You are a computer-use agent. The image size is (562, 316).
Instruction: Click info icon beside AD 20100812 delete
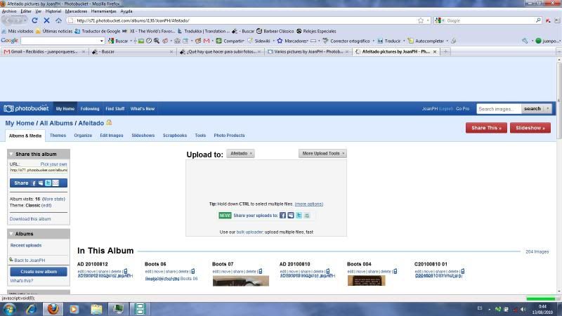(126, 271)
